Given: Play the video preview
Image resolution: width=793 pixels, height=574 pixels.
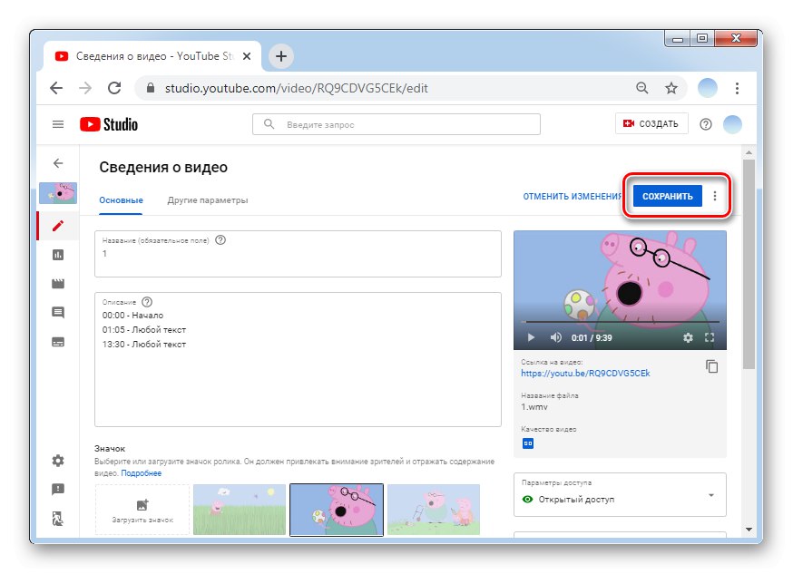Looking at the screenshot, I should (x=531, y=337).
